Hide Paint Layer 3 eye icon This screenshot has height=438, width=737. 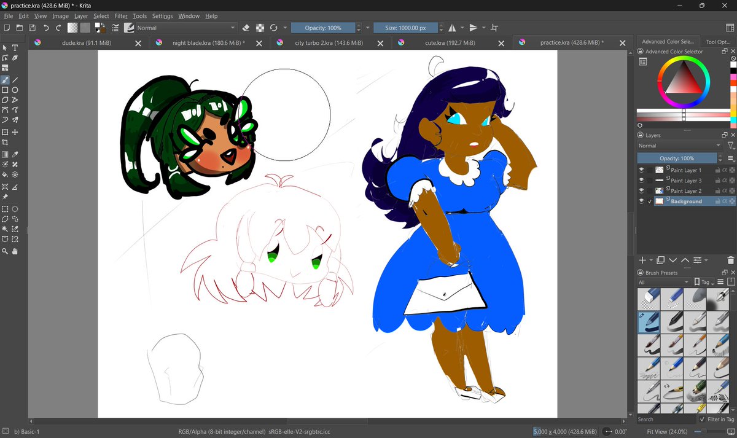tap(642, 181)
